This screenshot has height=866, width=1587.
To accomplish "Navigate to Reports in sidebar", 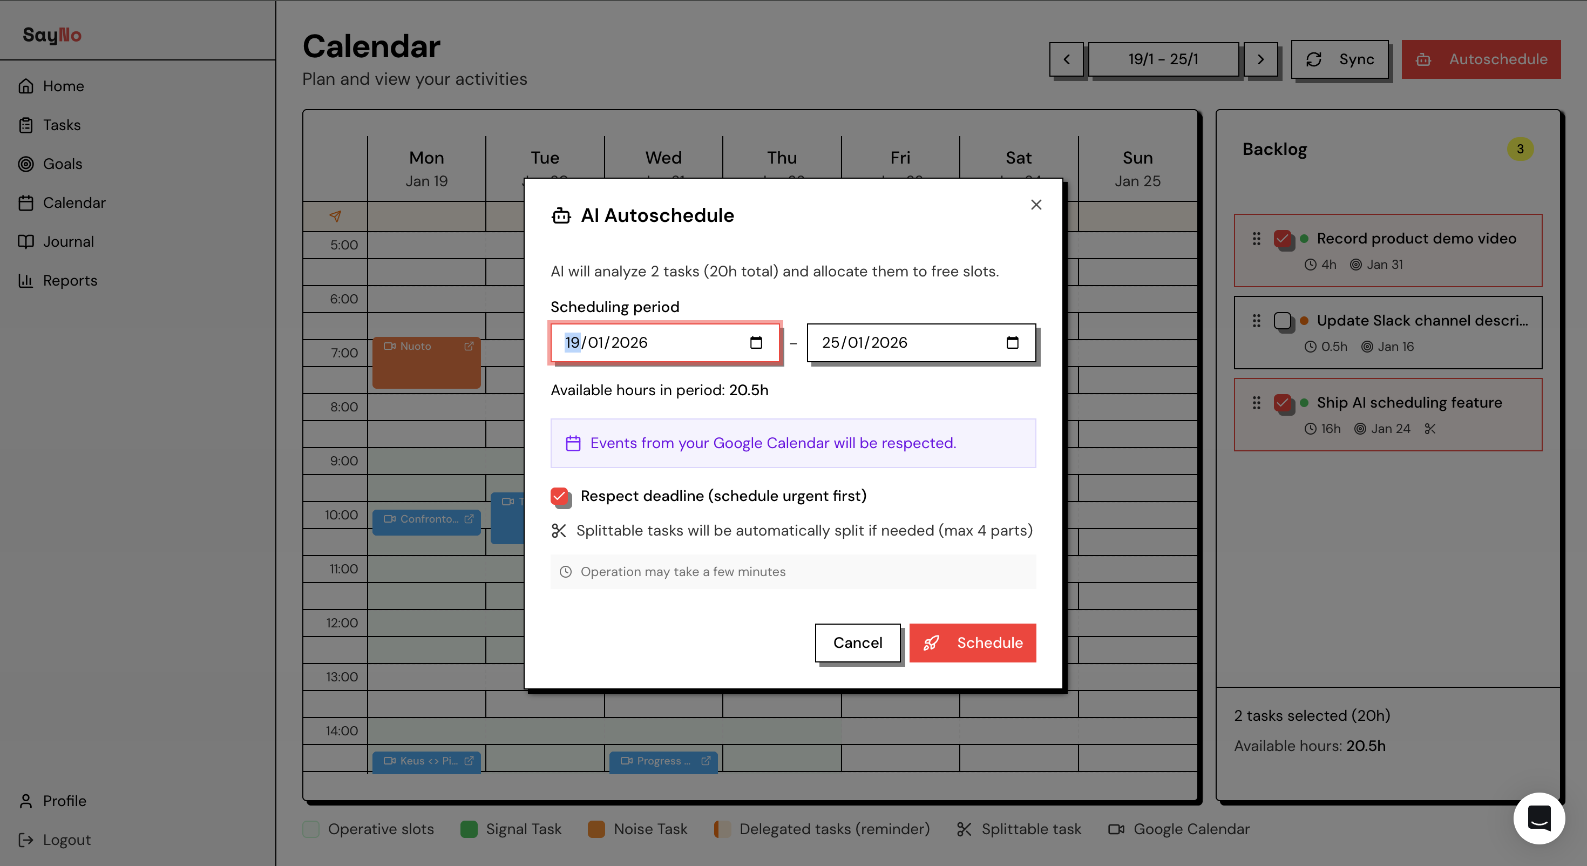I will tap(70, 280).
